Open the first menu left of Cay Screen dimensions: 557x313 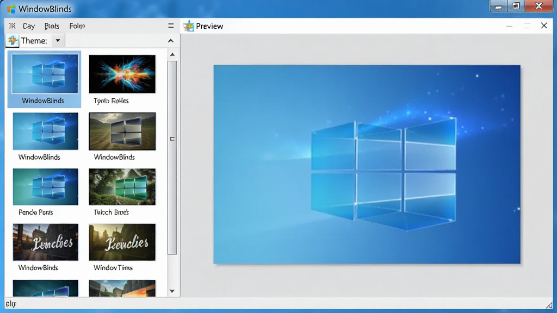13,26
